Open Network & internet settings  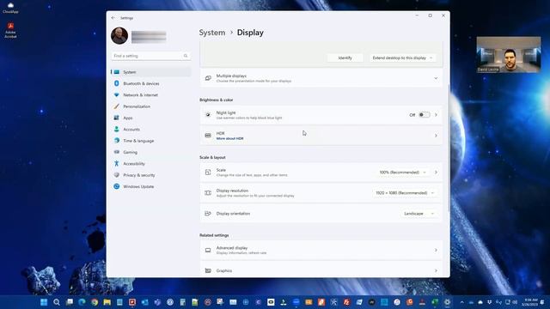151,95
